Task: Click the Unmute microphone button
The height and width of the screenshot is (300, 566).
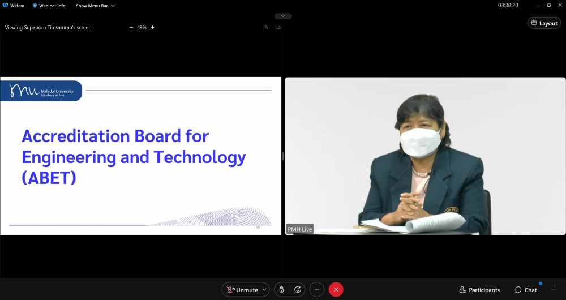Action: tap(242, 290)
